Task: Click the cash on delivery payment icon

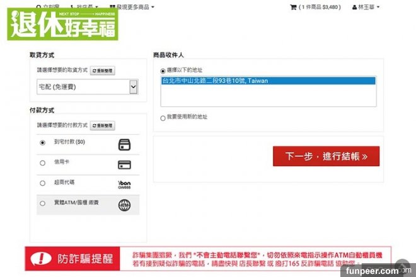Action: click(x=124, y=144)
